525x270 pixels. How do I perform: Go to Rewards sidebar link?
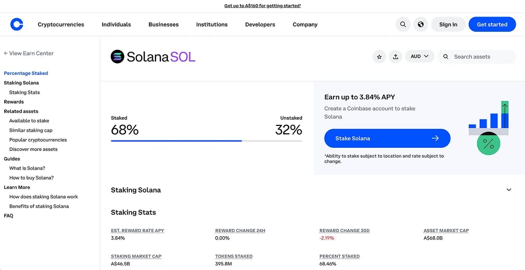point(14,102)
